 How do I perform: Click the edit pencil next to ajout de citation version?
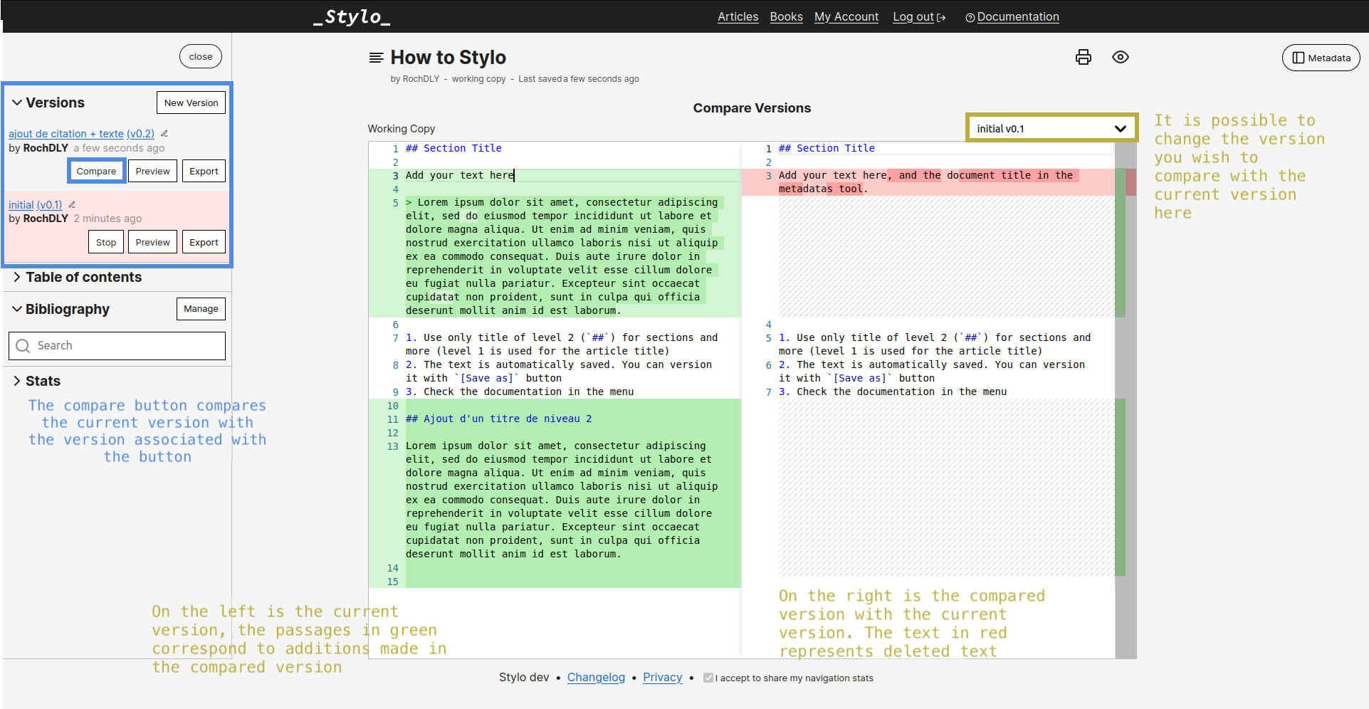[164, 133]
